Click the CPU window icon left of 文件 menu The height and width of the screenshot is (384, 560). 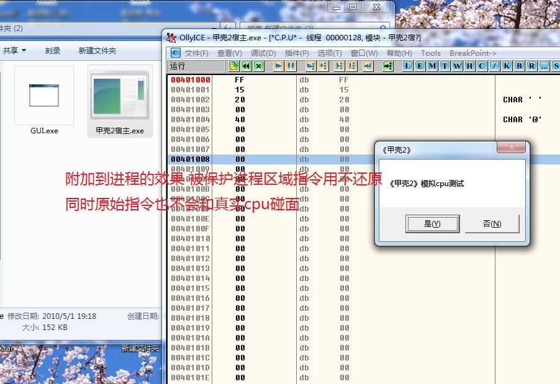click(x=175, y=53)
